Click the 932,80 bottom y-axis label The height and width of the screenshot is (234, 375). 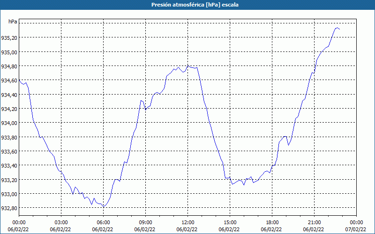(9, 208)
